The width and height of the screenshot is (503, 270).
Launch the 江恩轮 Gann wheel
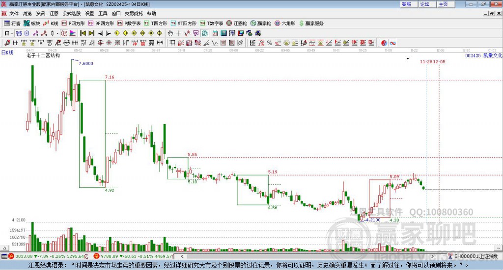[237, 24]
